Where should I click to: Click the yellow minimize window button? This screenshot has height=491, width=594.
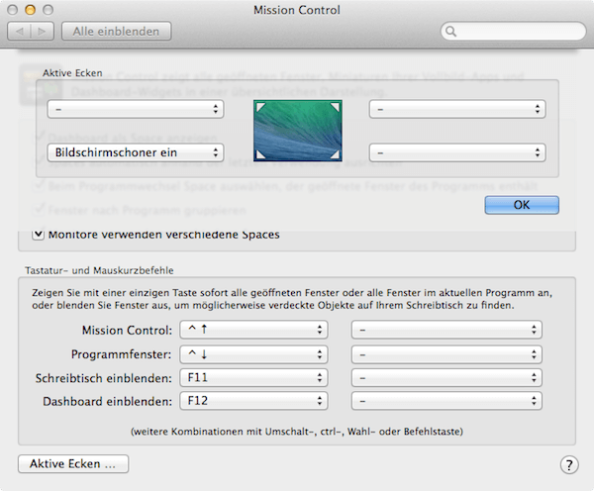(x=31, y=10)
